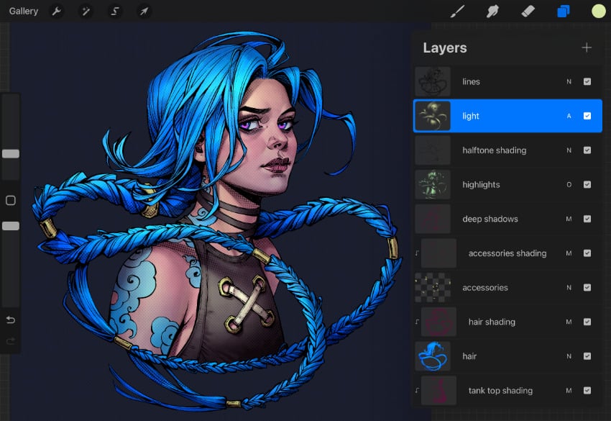Screen dimensions: 611x421
Task: Hide the halftone shading layer
Action: (587, 150)
